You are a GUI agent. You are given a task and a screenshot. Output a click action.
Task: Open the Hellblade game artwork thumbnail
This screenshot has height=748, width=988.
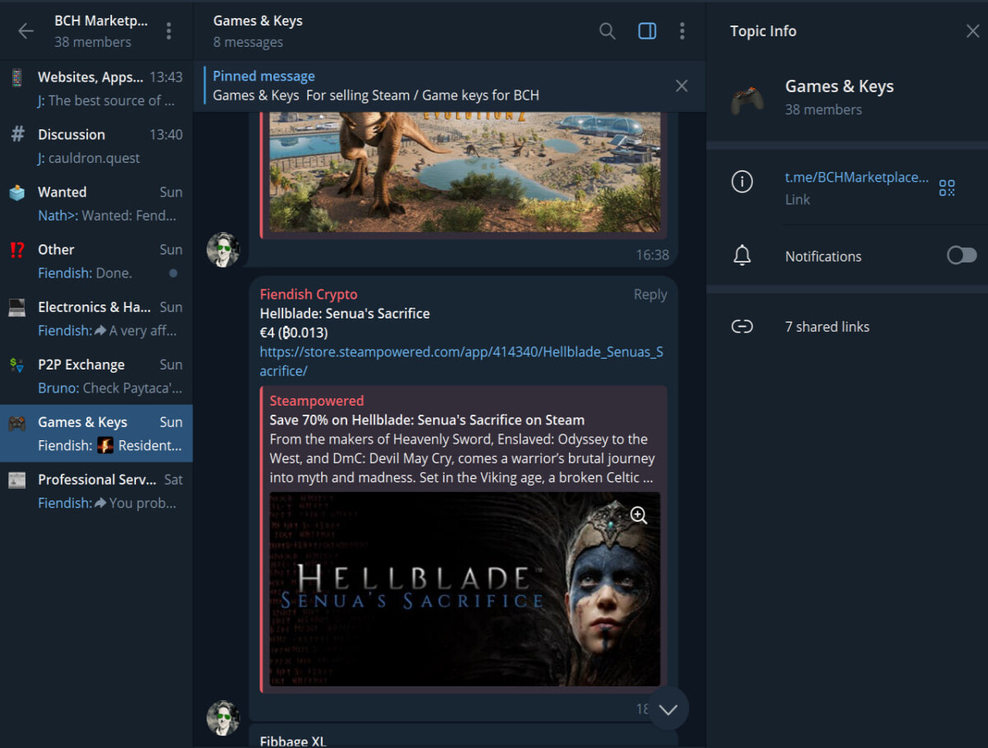[465, 588]
